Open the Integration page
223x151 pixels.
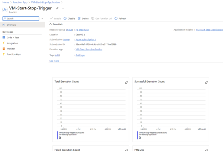pos(12,43)
